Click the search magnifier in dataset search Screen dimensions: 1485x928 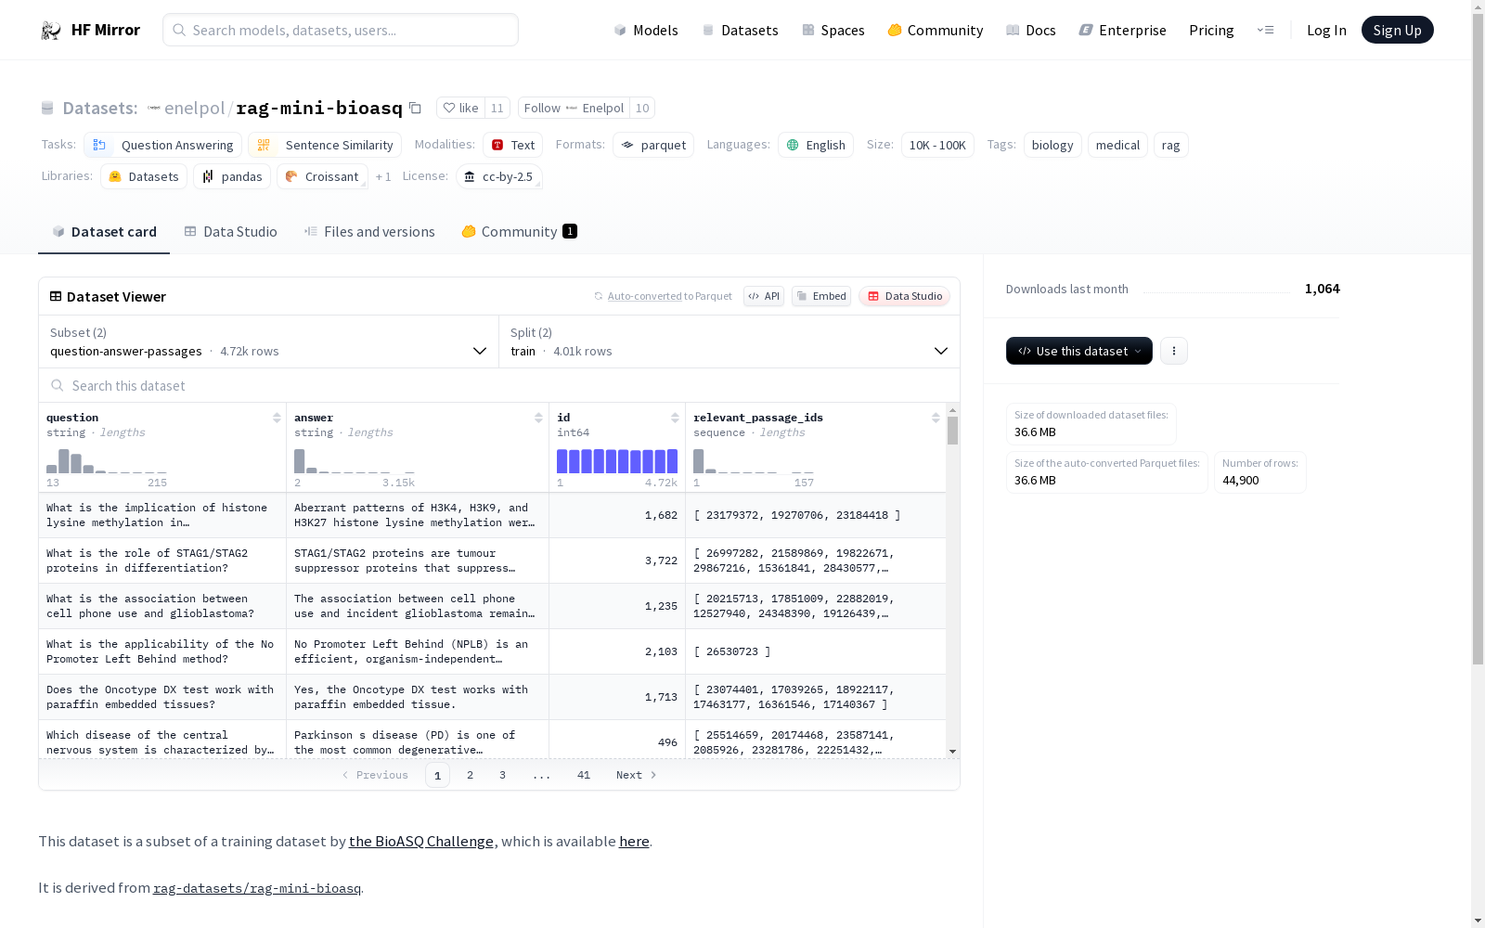click(58, 385)
